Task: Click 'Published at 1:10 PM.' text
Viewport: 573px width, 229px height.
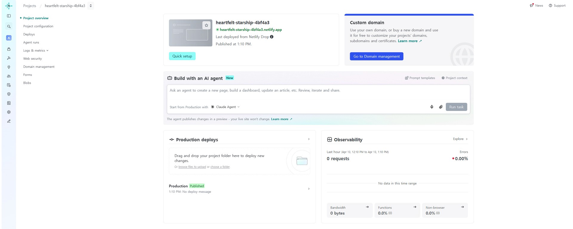Action: coord(234,44)
